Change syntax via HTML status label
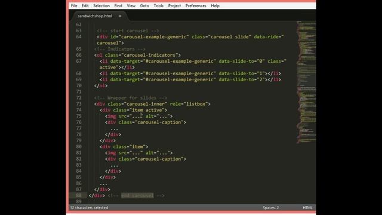Screen dimensions: 382x215 pyautogui.click(x=307, y=208)
